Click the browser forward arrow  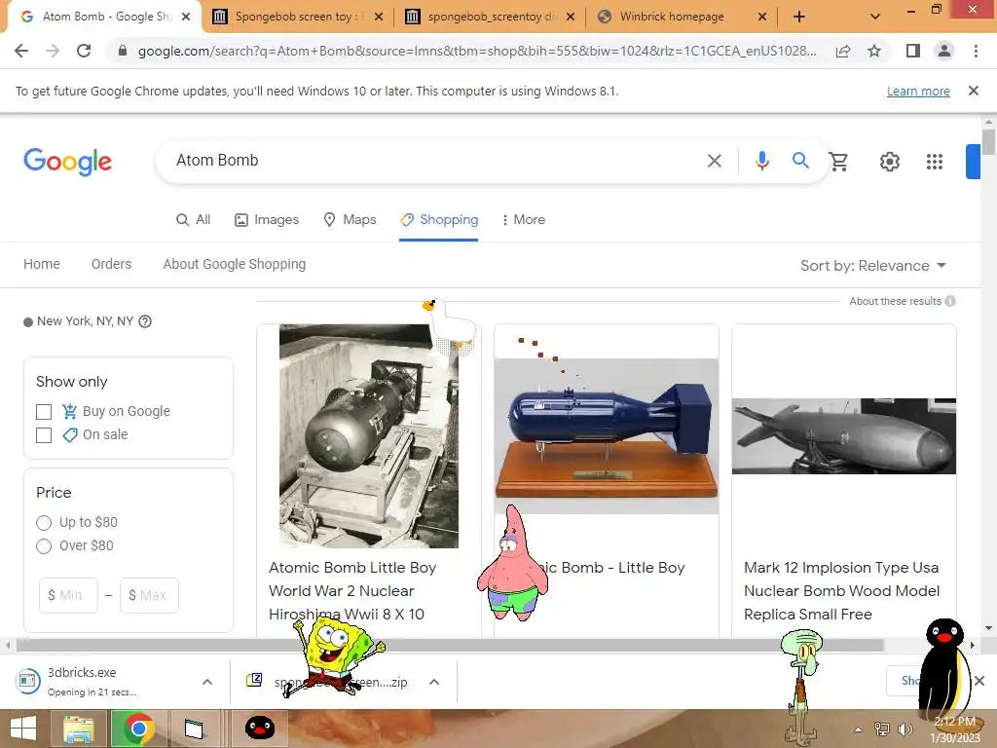click(53, 51)
